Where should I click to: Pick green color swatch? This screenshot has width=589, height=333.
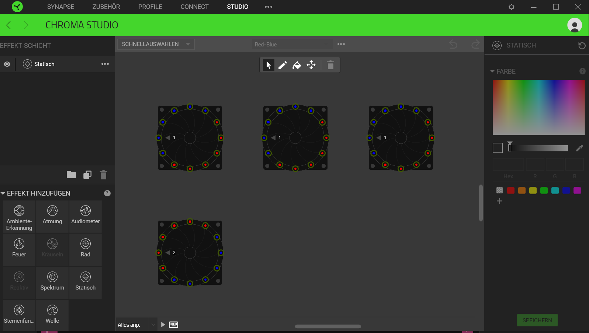[544, 190]
